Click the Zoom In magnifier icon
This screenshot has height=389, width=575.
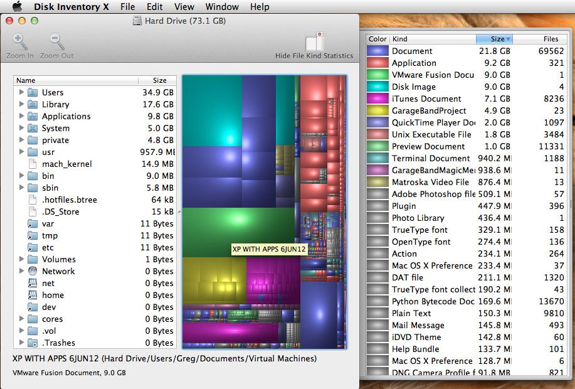tap(20, 41)
